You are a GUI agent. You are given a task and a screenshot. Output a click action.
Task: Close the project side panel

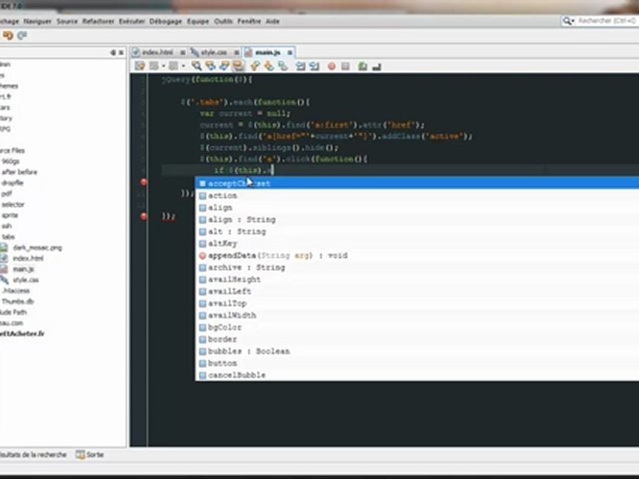(x=121, y=53)
